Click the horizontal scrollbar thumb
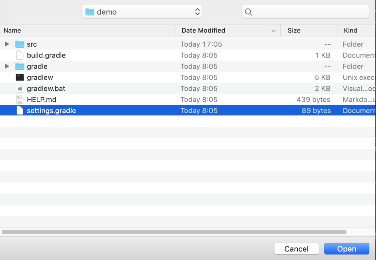Viewport: 376px width, 260px height. point(174,232)
